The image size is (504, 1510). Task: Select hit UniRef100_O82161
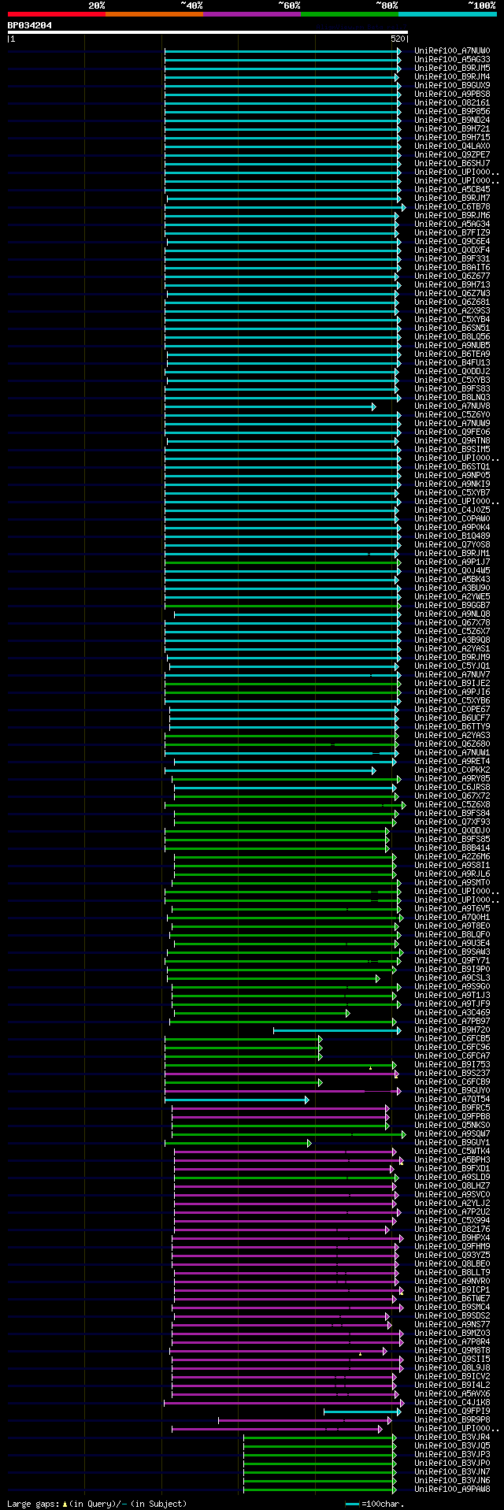(x=452, y=103)
